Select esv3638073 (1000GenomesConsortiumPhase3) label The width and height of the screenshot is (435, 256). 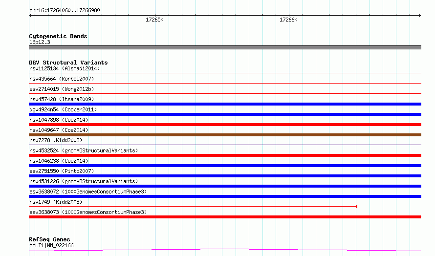tap(88, 212)
